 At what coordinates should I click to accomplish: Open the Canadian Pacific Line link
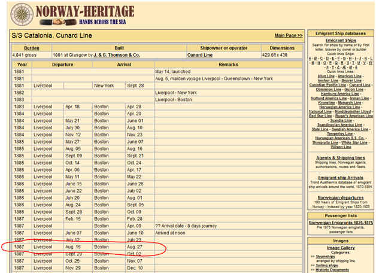tap(328, 85)
